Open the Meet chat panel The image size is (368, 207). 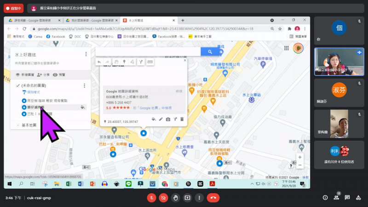tap(347, 198)
